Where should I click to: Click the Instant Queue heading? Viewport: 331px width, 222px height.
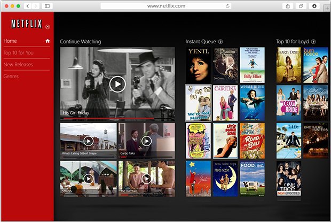coord(201,42)
